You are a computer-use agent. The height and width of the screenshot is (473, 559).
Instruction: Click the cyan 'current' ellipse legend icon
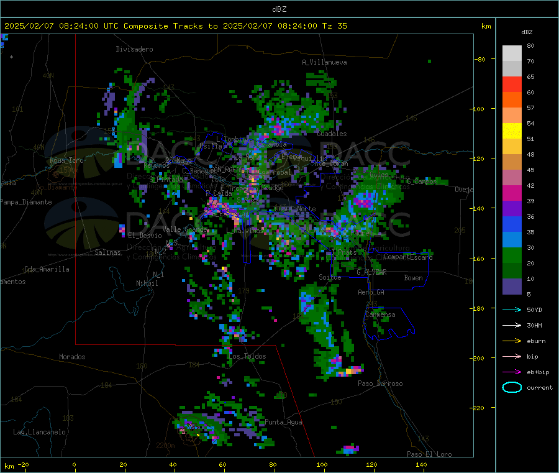pyautogui.click(x=512, y=387)
